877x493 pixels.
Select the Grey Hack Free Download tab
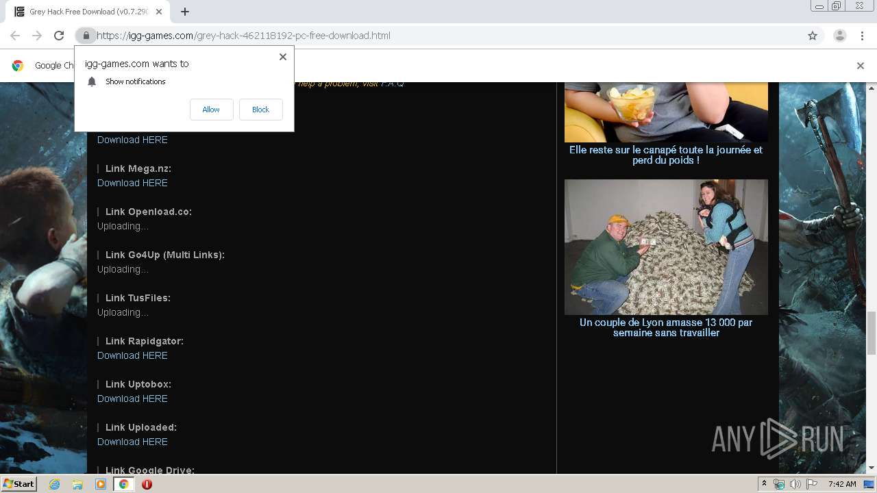(x=88, y=12)
